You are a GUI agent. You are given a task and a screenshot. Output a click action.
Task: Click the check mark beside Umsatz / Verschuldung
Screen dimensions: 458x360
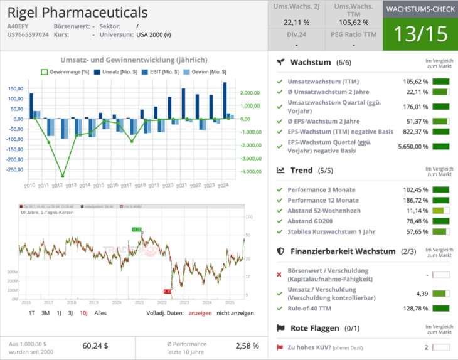pos(280,294)
